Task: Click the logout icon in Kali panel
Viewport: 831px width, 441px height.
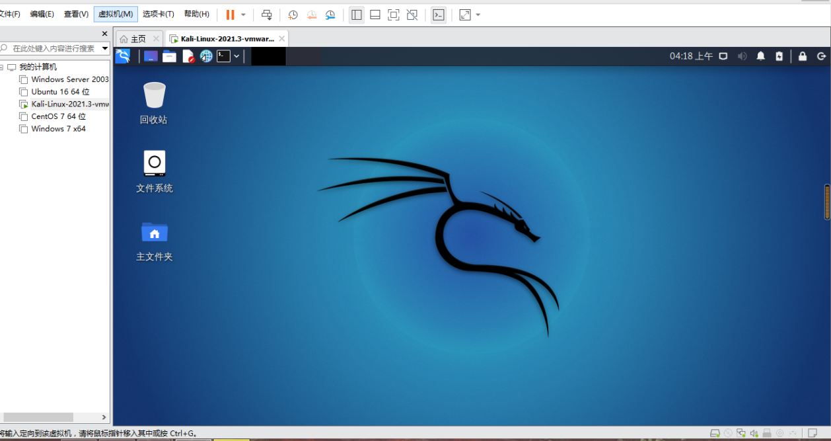Action: pos(821,56)
